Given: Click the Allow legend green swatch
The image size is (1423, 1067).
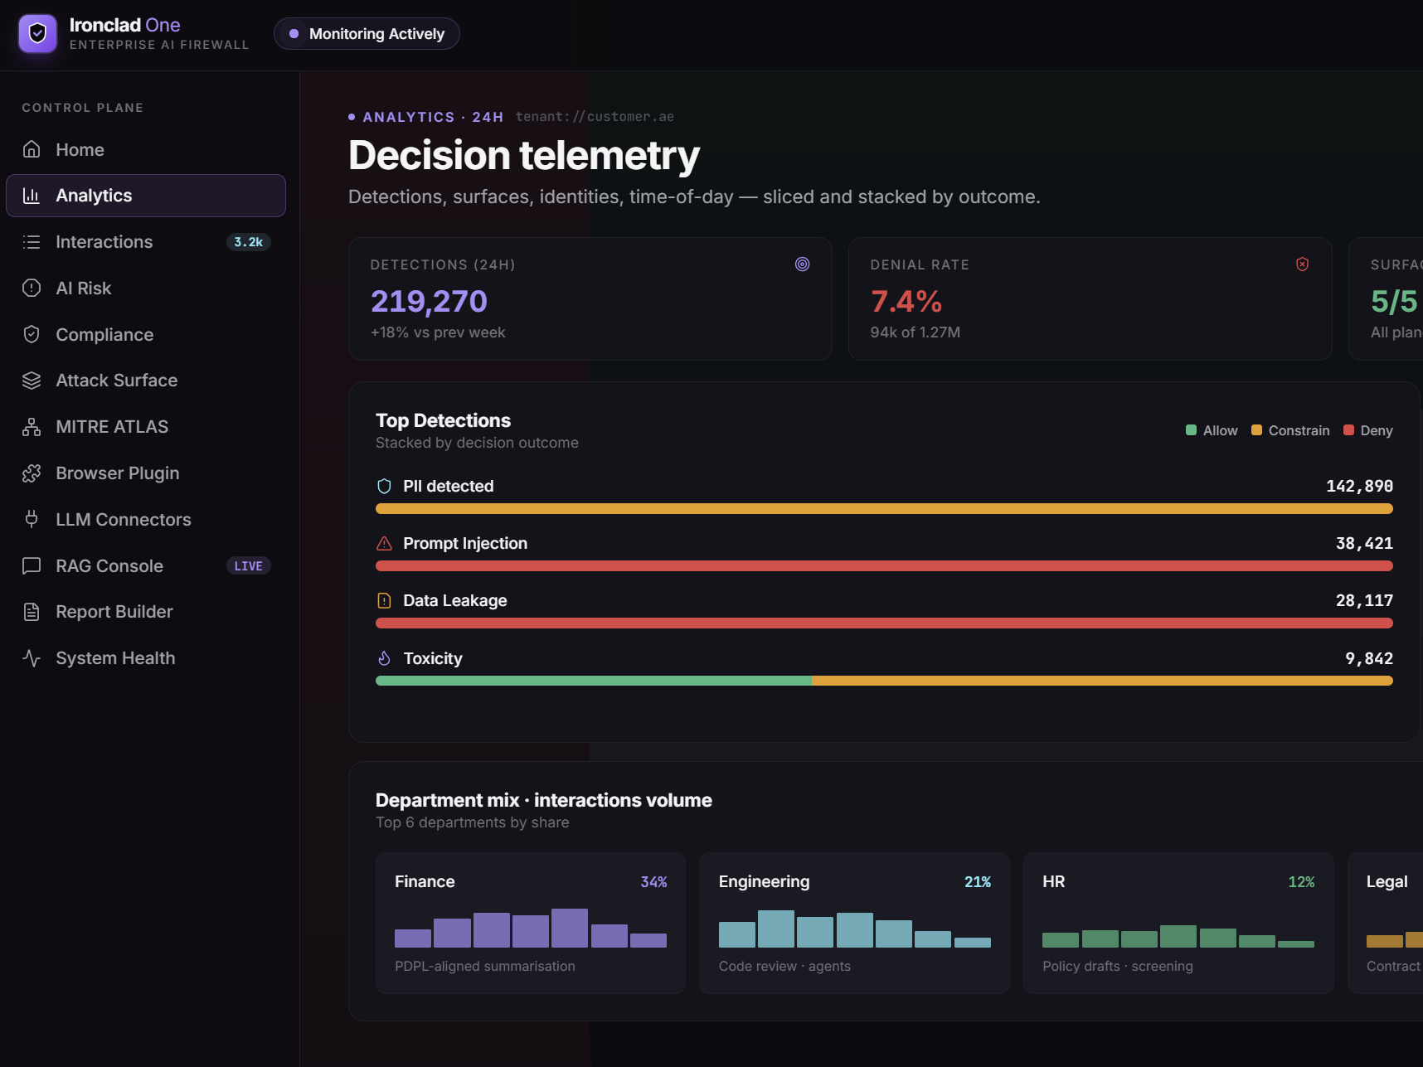Looking at the screenshot, I should 1191,430.
